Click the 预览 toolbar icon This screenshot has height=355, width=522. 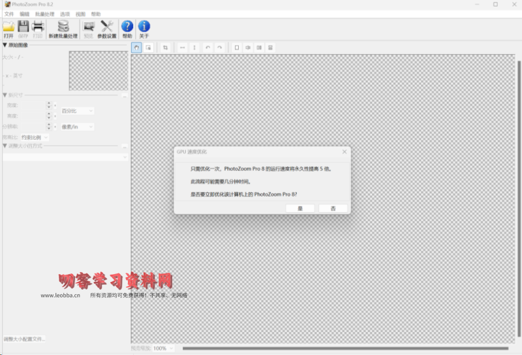89,26
